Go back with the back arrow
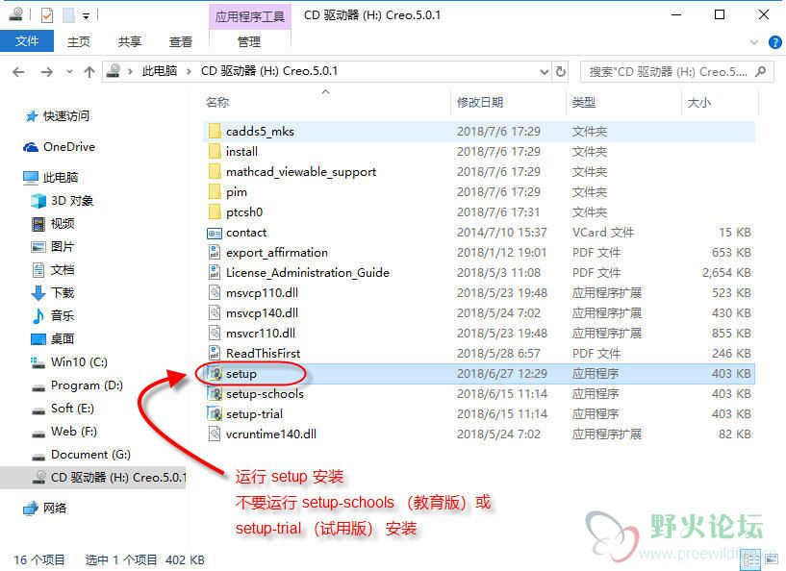 click(x=18, y=72)
